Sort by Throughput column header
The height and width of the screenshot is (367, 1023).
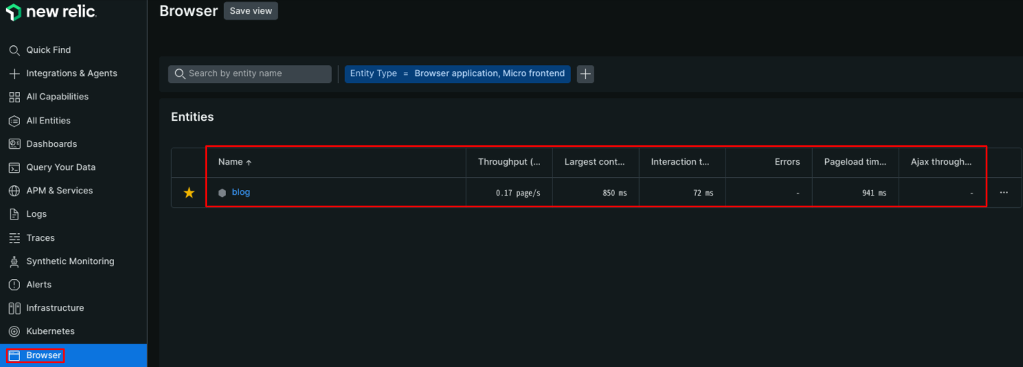(509, 163)
